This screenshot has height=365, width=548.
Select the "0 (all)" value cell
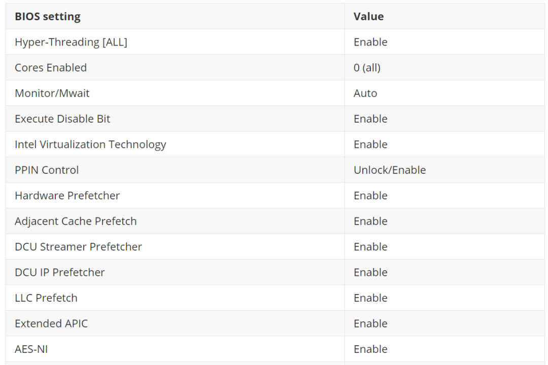click(367, 67)
